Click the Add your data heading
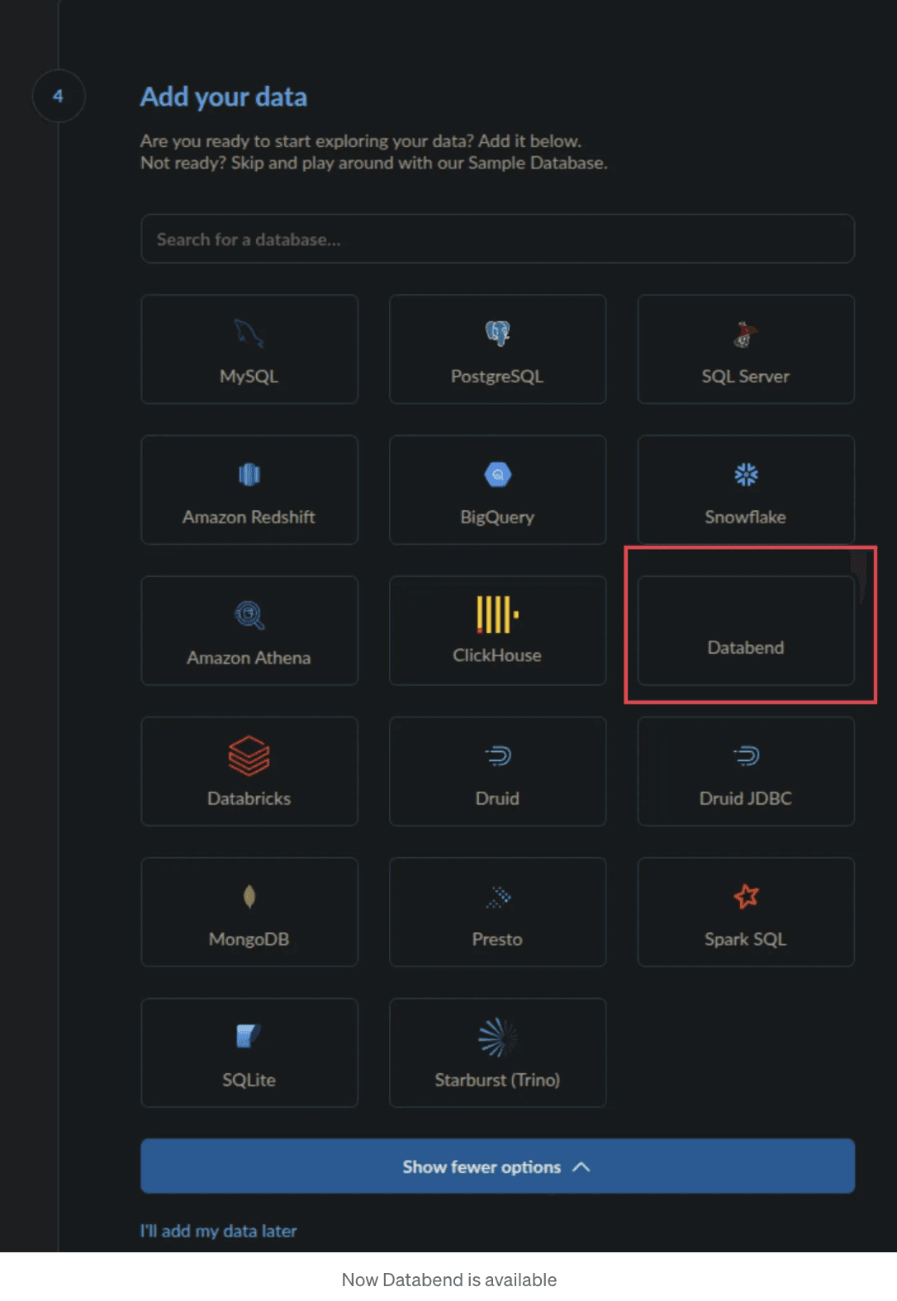 click(x=224, y=97)
